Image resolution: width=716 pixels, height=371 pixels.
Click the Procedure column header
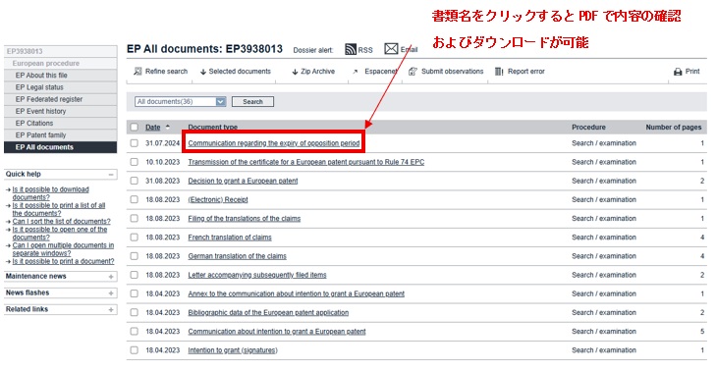point(588,128)
